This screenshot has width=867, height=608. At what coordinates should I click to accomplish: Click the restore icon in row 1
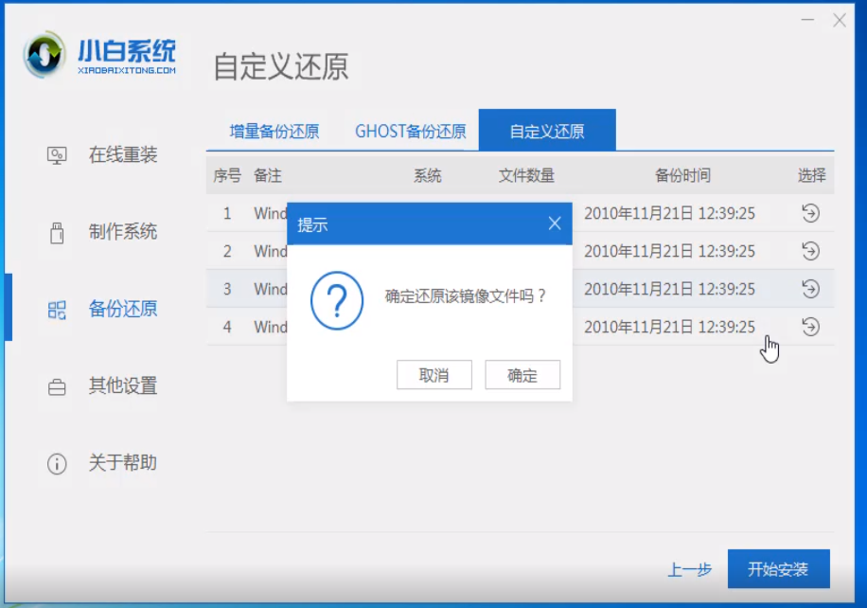(x=810, y=213)
